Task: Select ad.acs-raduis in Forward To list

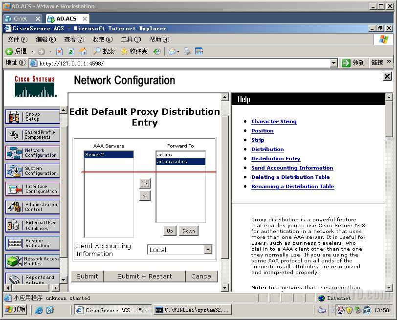Action: (x=181, y=161)
